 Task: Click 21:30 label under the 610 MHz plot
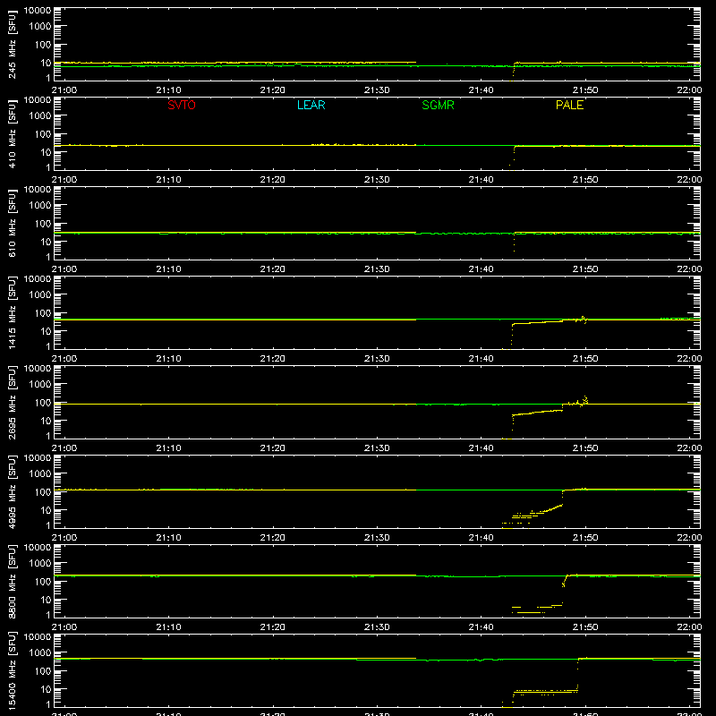coord(377,269)
